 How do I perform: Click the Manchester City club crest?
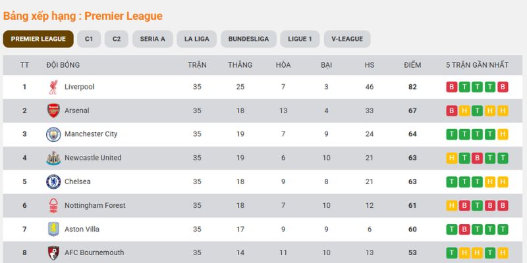[53, 134]
